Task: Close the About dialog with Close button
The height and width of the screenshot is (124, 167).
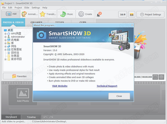Action: tap(119, 96)
